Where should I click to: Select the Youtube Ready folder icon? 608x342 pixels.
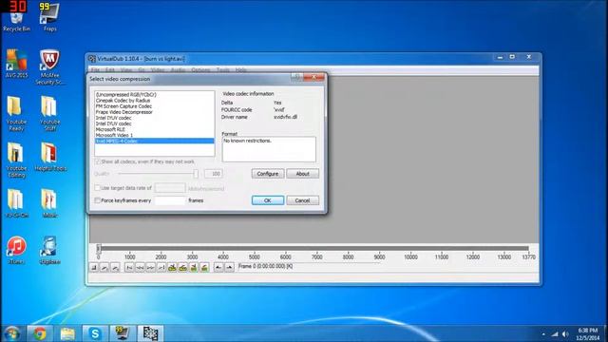pos(16,114)
